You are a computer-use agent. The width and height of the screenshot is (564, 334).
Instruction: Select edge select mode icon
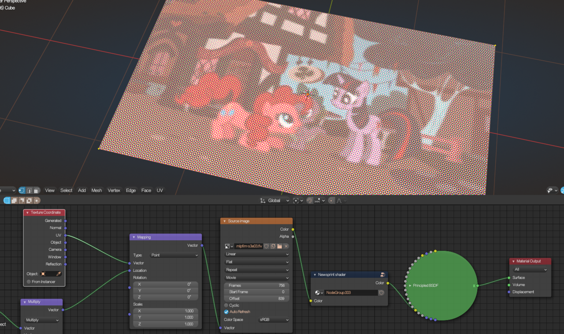(29, 190)
